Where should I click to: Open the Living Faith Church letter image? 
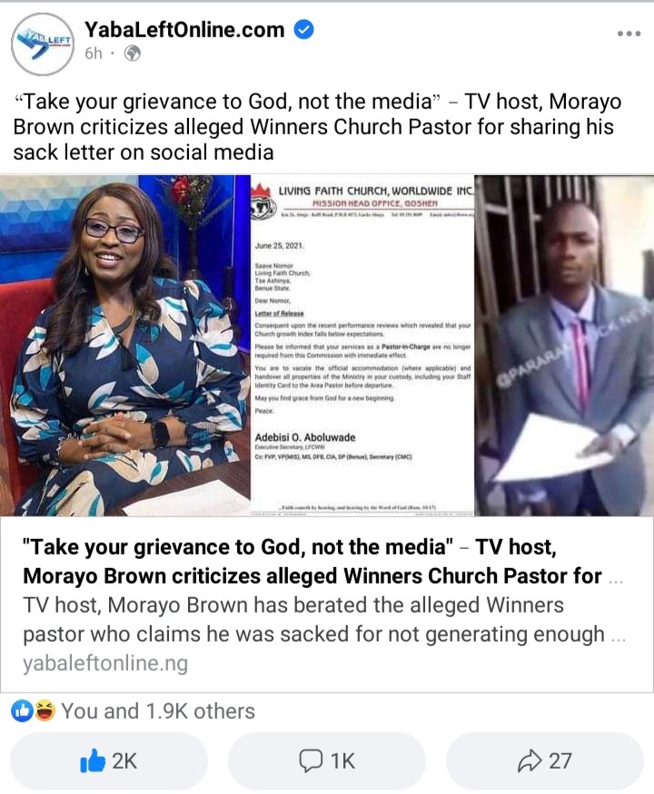[362, 346]
